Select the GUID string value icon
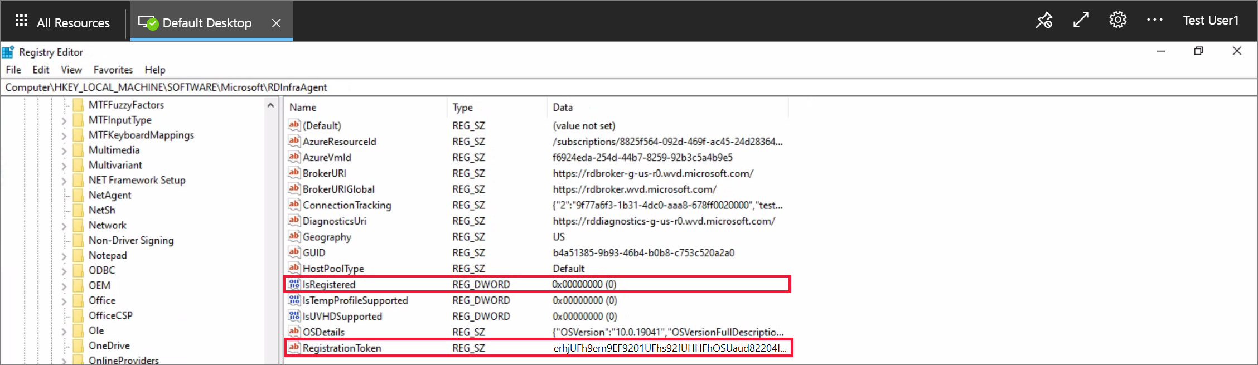This screenshot has height=365, width=1258. [x=294, y=252]
